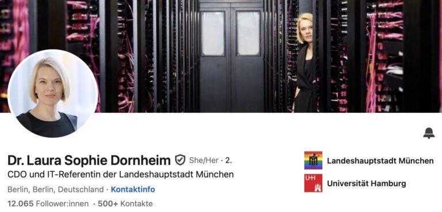The height and width of the screenshot is (212, 442).
Task: Click the name Dr. Laura Sophie Dornheim
Action: point(89,160)
